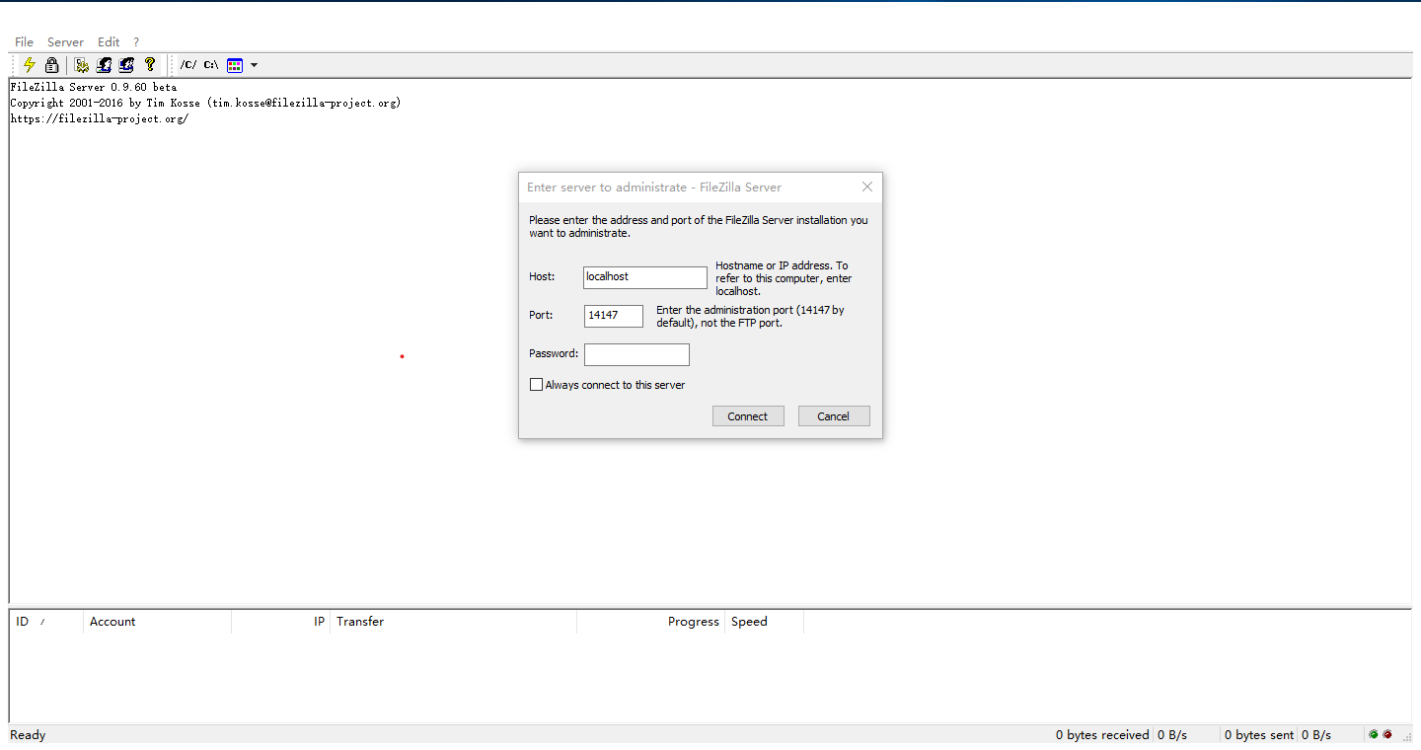Click the Account column header

(157, 622)
